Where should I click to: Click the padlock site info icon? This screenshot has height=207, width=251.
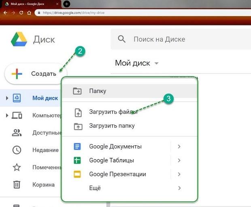[x=39, y=13]
